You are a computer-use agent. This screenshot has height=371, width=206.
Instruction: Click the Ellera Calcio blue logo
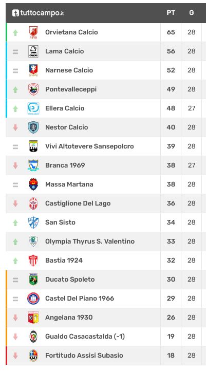point(33,108)
